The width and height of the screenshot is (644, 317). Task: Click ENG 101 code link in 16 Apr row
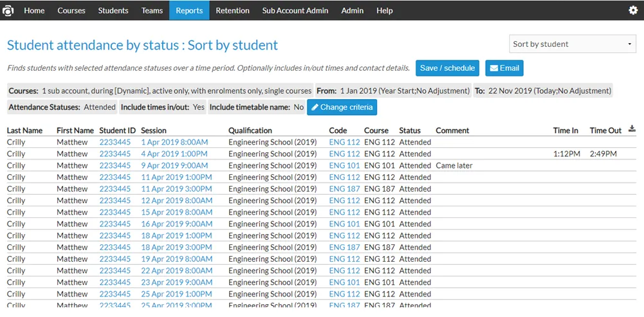pyautogui.click(x=344, y=224)
